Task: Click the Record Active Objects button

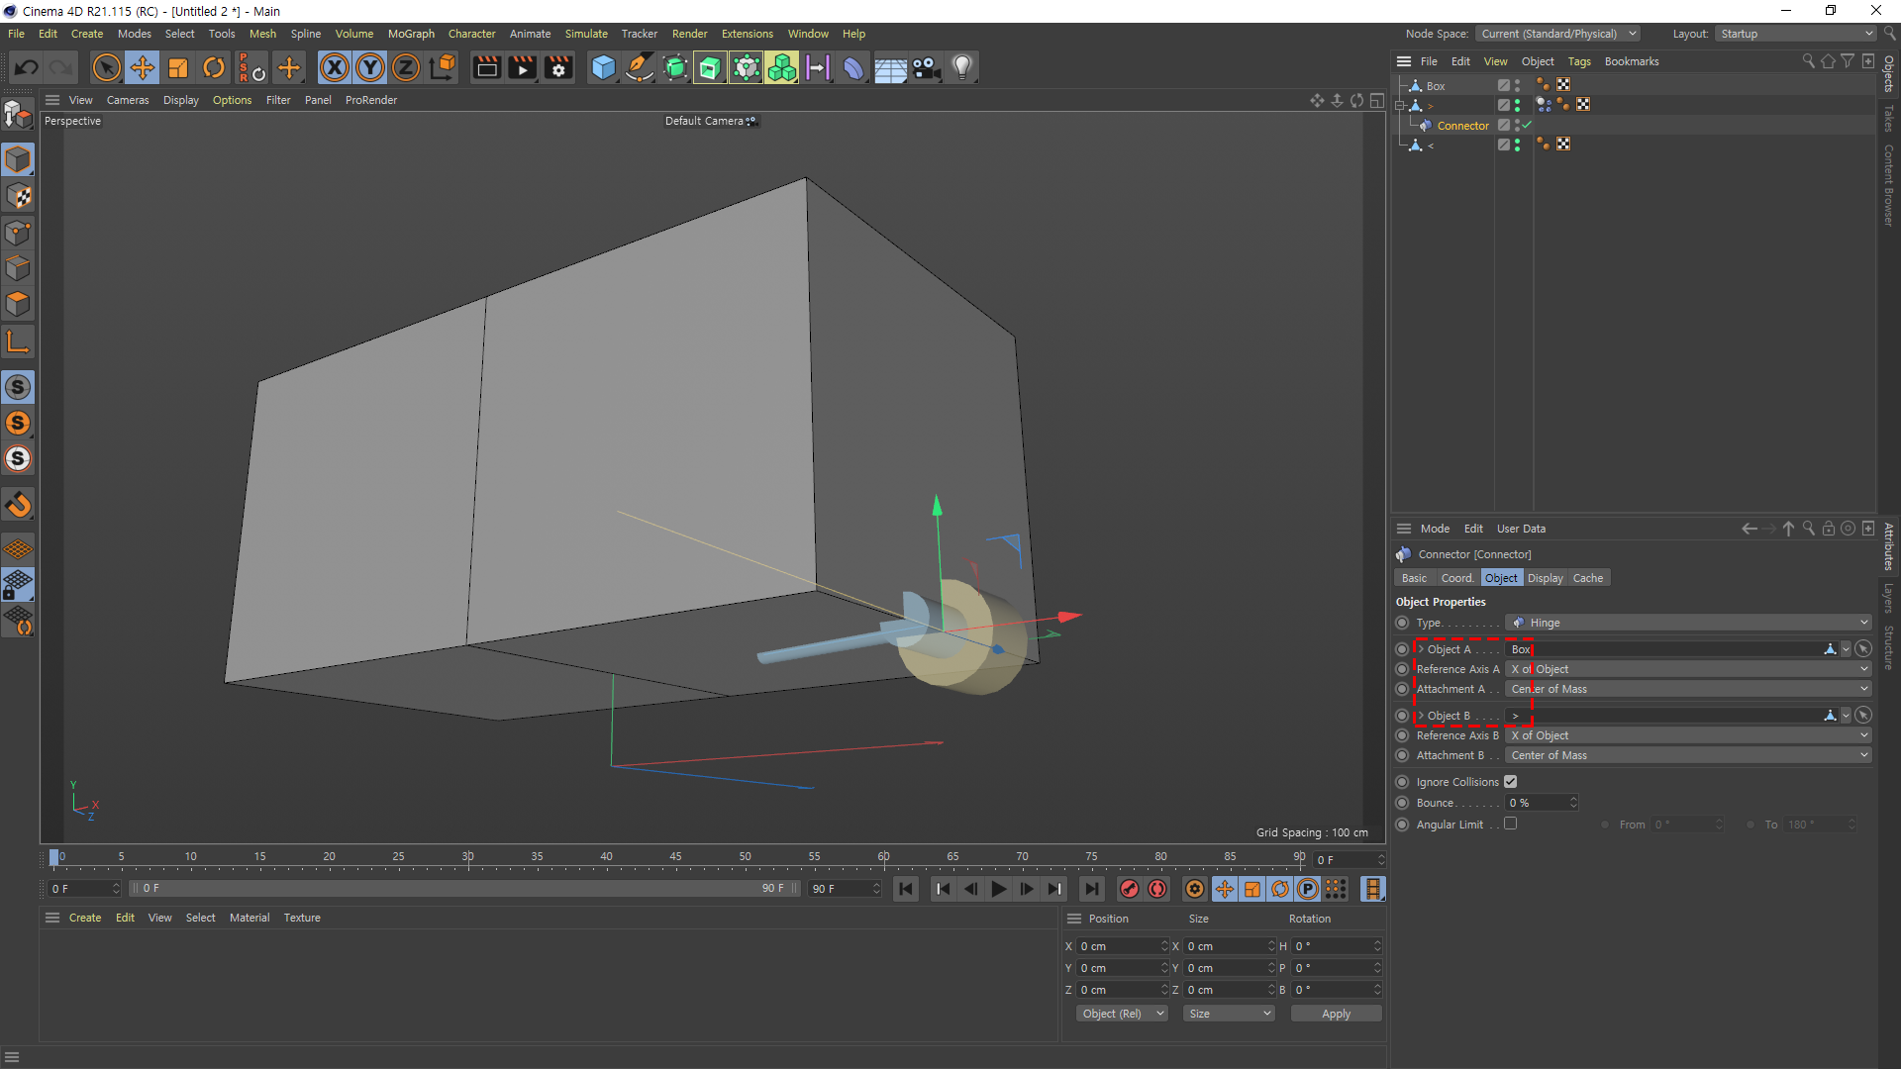Action: tap(1130, 889)
